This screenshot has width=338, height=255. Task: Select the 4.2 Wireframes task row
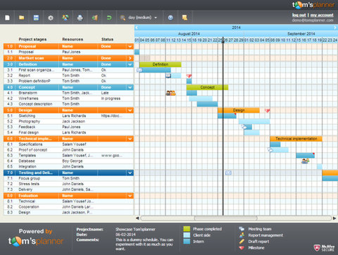pyautogui.click(x=68, y=99)
